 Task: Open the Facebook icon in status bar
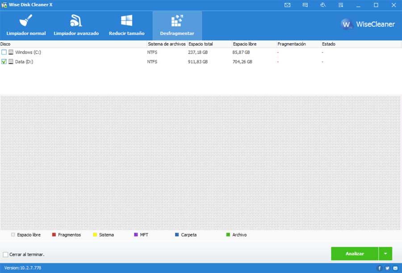(379, 268)
